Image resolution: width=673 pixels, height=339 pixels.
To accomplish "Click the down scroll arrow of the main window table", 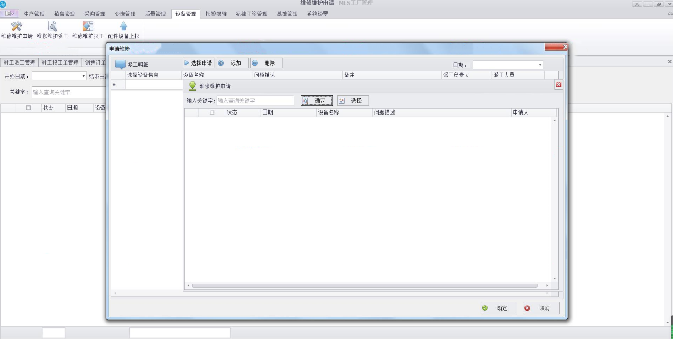I will [x=668, y=323].
